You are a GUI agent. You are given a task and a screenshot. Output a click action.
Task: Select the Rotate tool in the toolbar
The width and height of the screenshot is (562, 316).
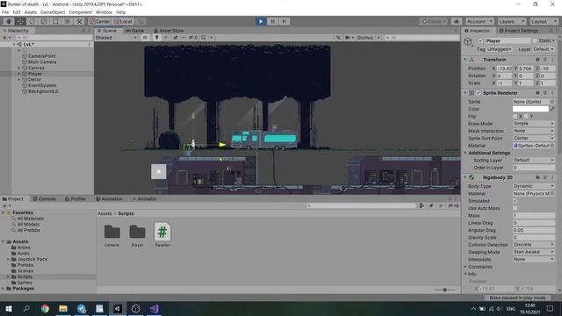pos(32,21)
